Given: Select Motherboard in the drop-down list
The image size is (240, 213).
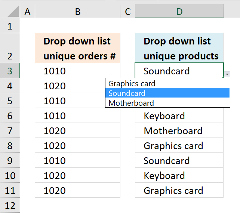Looking at the screenshot, I should [x=167, y=103].
